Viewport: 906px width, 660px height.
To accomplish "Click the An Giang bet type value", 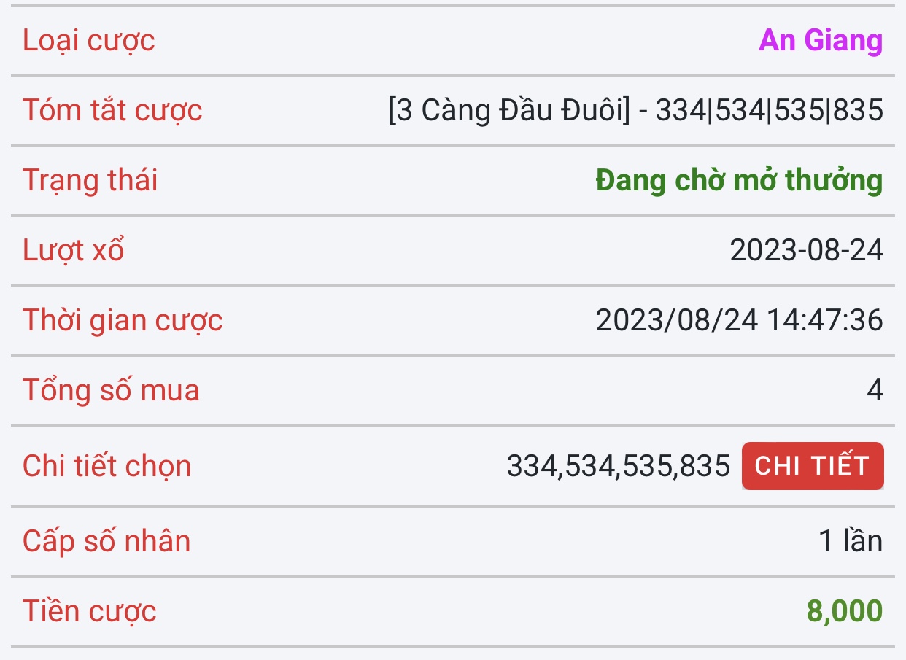I will (821, 40).
